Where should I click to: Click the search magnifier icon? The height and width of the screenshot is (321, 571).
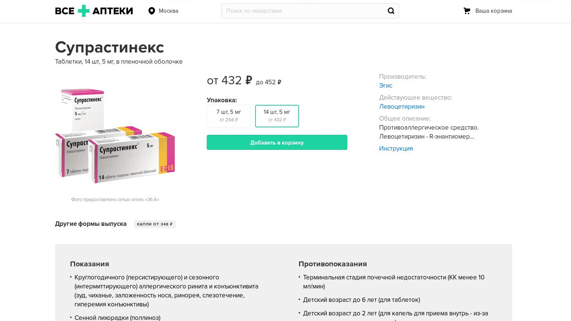click(x=391, y=11)
